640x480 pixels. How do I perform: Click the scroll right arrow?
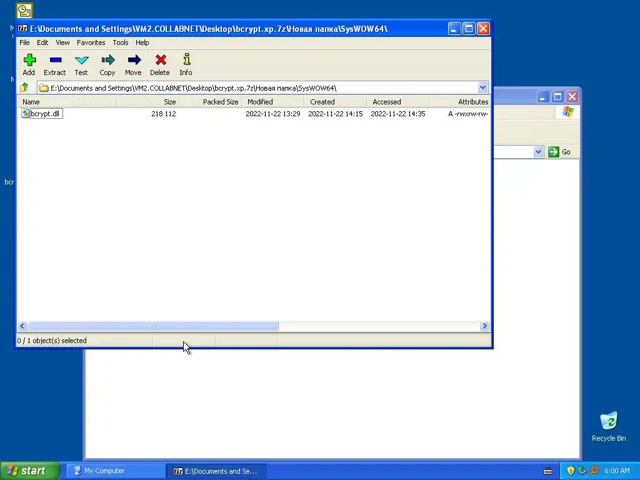[484, 326]
